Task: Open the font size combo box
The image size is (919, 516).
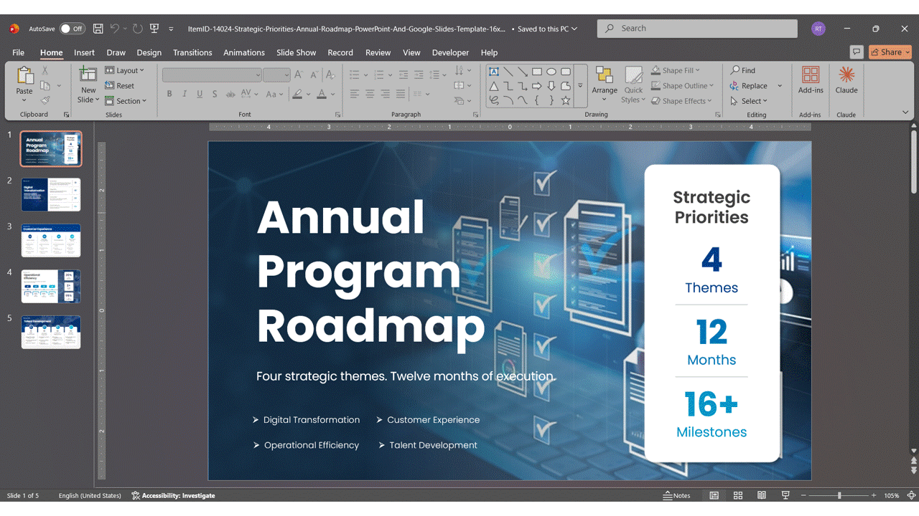Action: pyautogui.click(x=276, y=75)
